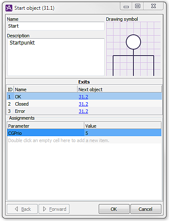Confirm the dialog with OK button
This screenshot has height=221, width=169.
tap(114, 209)
